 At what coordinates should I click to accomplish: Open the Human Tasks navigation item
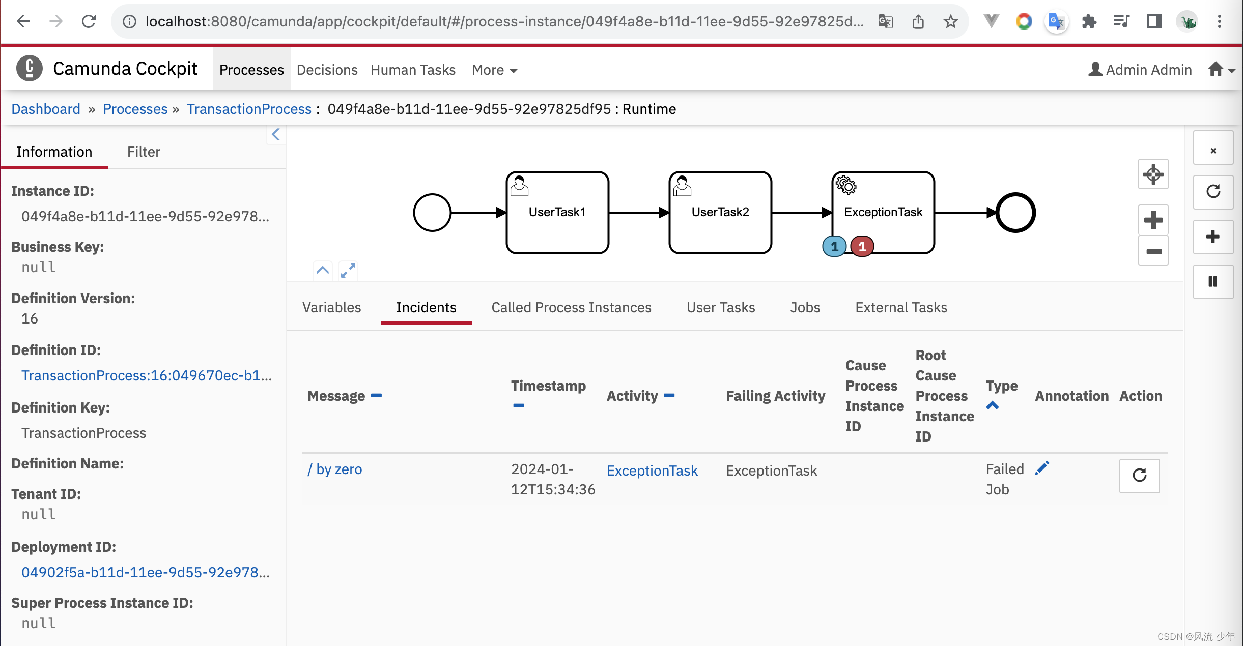(413, 70)
